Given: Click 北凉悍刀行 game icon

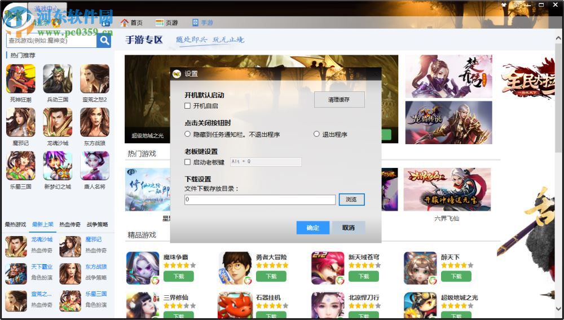Looking at the screenshot, I should click(328, 305).
